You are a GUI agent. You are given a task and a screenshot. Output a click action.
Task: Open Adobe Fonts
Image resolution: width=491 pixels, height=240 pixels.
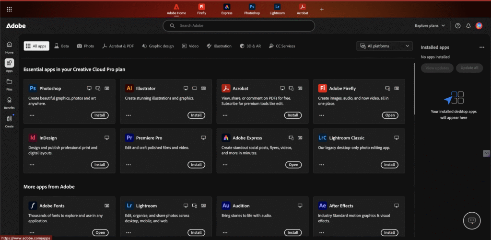coord(100,232)
